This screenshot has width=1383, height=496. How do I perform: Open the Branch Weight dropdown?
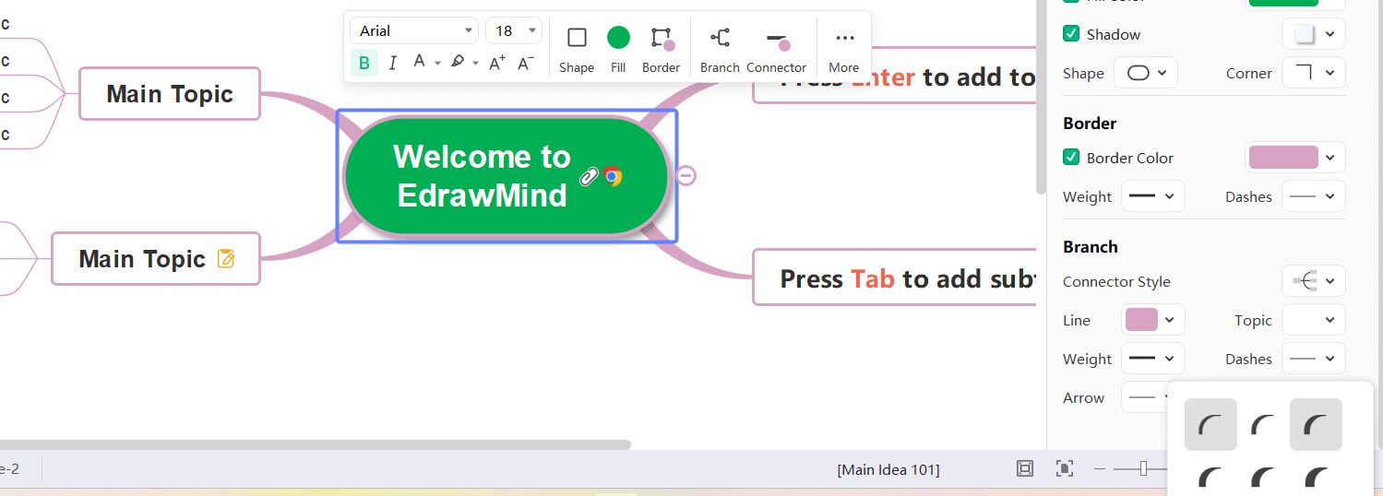pos(1153,359)
